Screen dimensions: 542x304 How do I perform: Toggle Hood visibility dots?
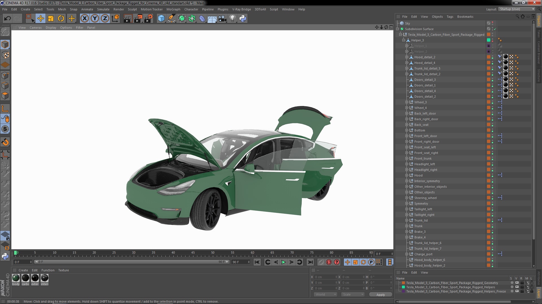493,175
